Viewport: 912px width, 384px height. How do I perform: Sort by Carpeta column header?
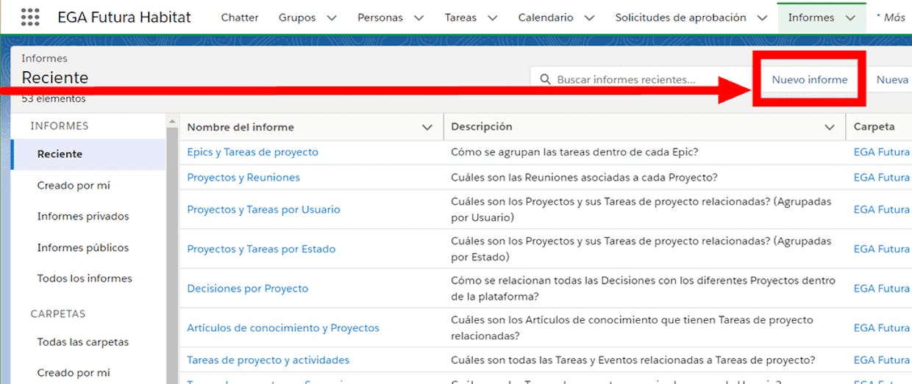[x=874, y=127]
